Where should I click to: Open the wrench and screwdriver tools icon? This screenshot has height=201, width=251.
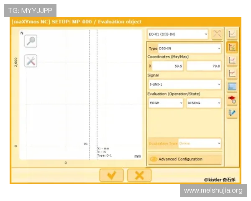[x=31, y=61]
